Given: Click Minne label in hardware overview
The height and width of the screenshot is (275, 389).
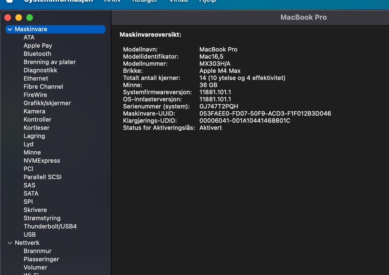Looking at the screenshot, I should coord(133,85).
